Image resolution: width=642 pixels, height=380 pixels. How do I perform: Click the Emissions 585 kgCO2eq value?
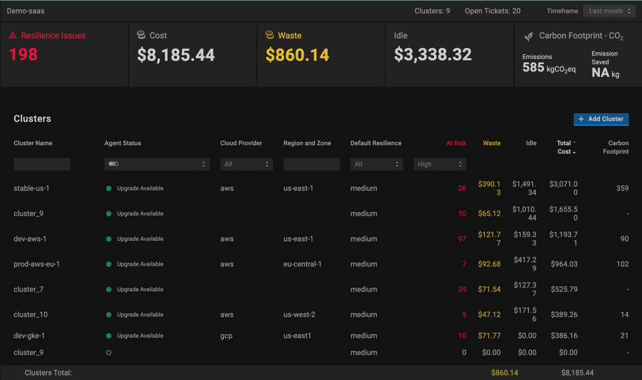548,68
